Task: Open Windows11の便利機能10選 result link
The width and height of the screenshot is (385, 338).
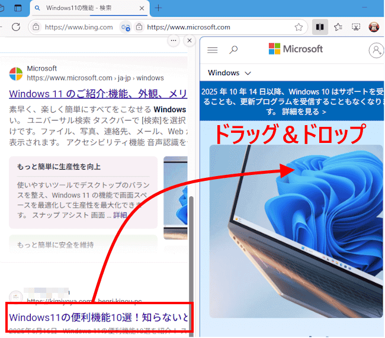Action: (x=98, y=317)
